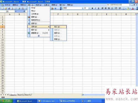Open the font name dropdown arrow
138x103 pixels.
[x=83, y=8]
